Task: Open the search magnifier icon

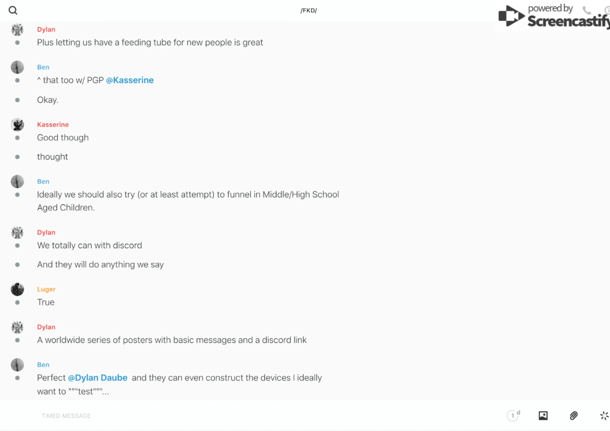Action: tap(13, 10)
